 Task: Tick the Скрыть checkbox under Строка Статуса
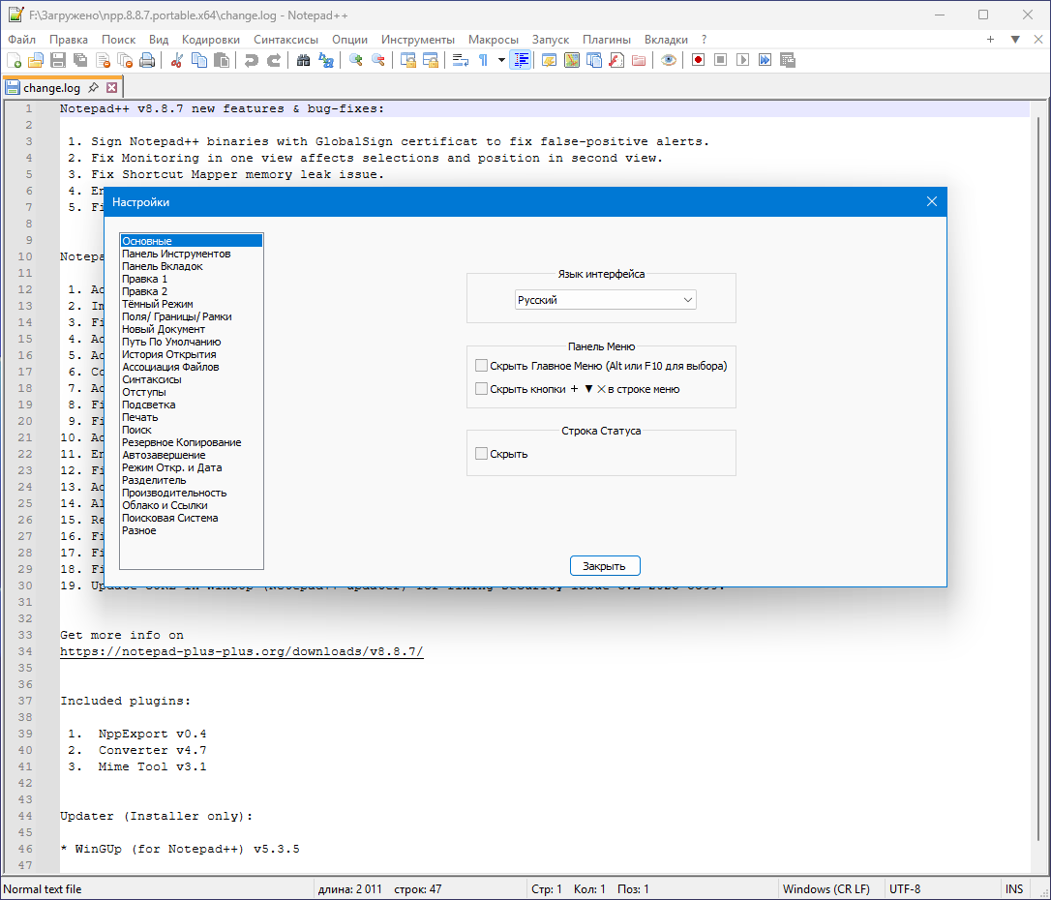tap(482, 454)
